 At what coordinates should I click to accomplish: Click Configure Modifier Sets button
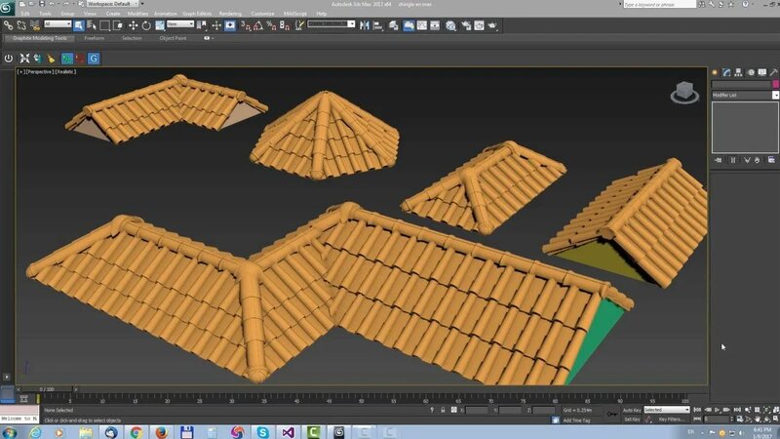[771, 160]
